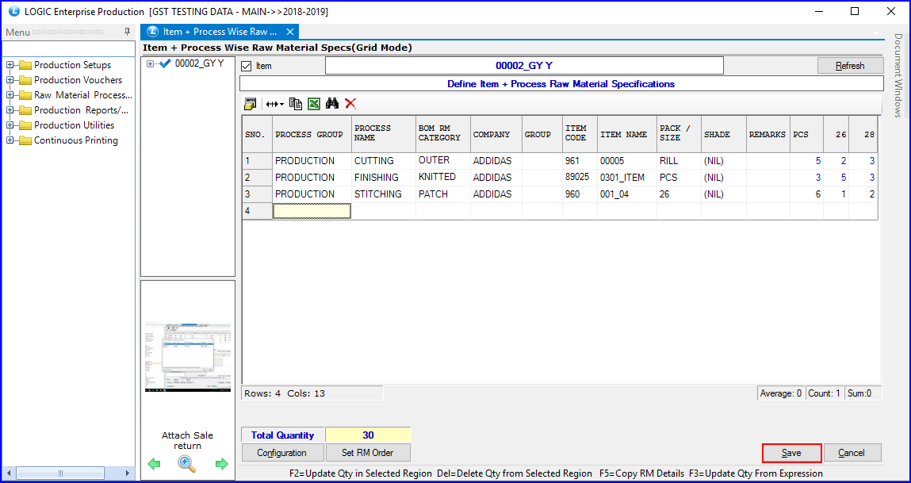Expand the Production Reports node
This screenshot has width=911, height=483.
pyautogui.click(x=10, y=110)
